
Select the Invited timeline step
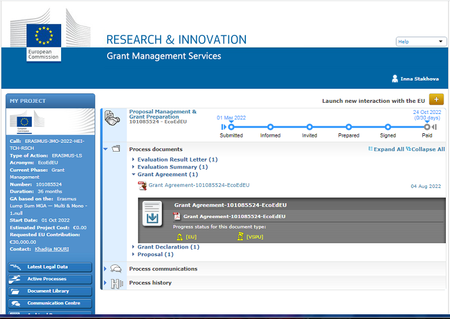point(309,127)
